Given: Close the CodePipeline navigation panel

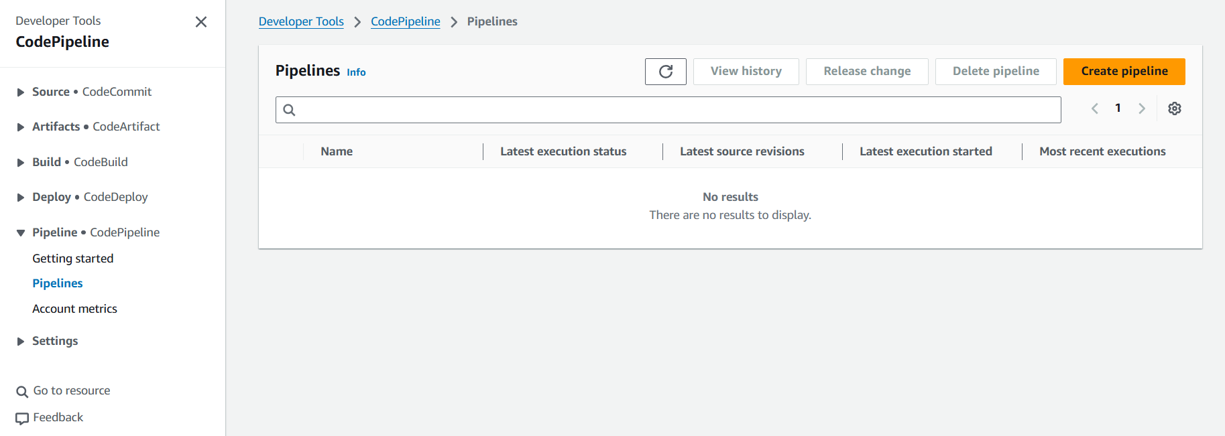Looking at the screenshot, I should point(200,22).
